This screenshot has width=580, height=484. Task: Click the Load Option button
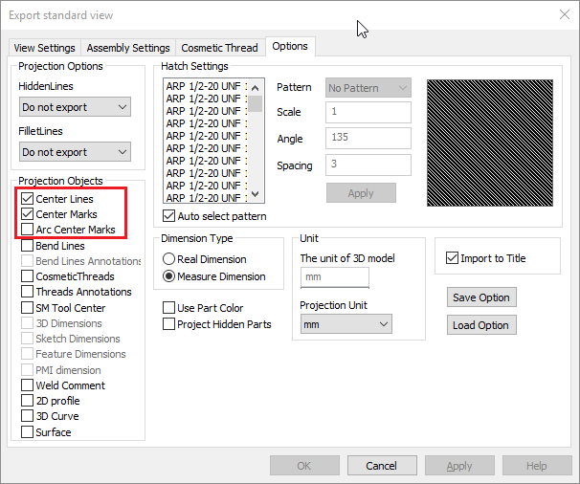(x=481, y=325)
